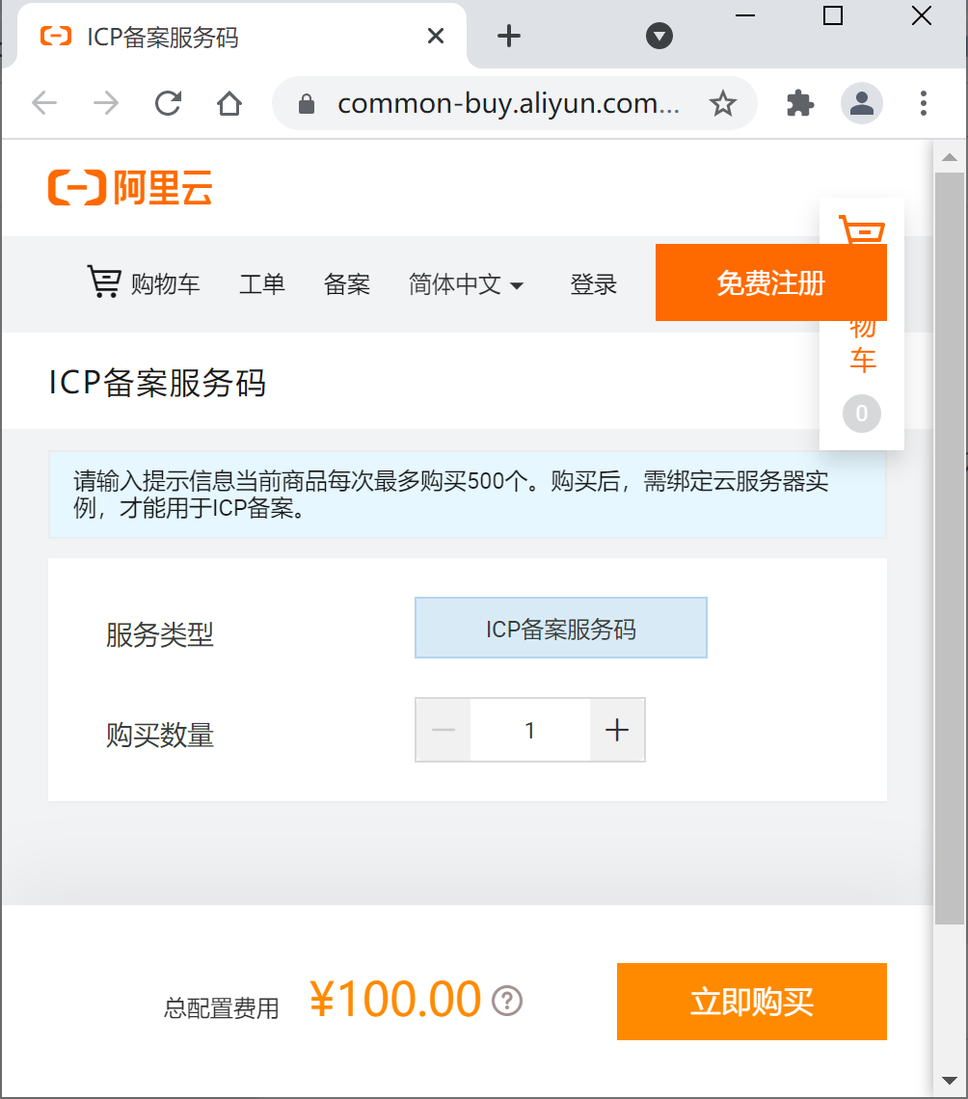Reload the page
This screenshot has height=1099, width=968.
click(168, 104)
